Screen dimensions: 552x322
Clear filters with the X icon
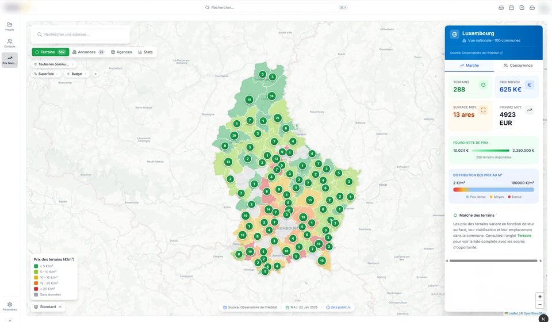pos(95,74)
